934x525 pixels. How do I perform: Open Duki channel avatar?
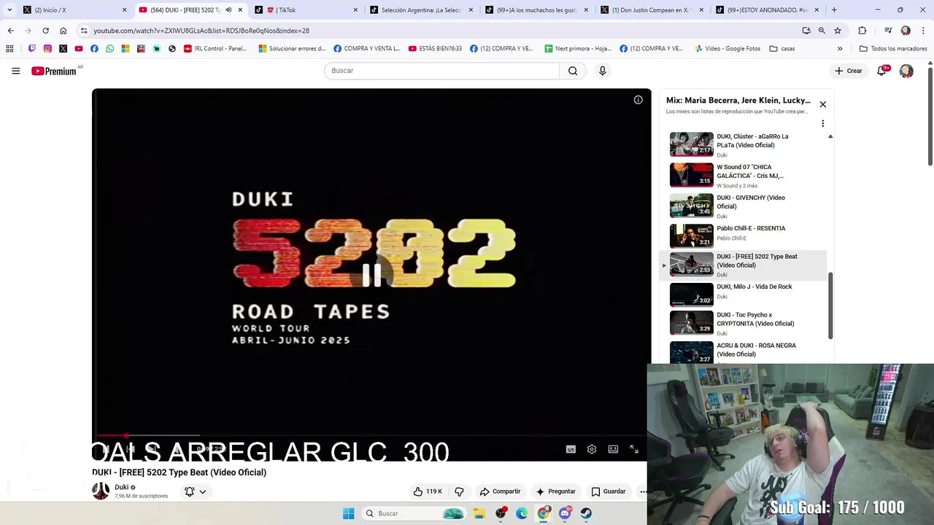(x=101, y=491)
